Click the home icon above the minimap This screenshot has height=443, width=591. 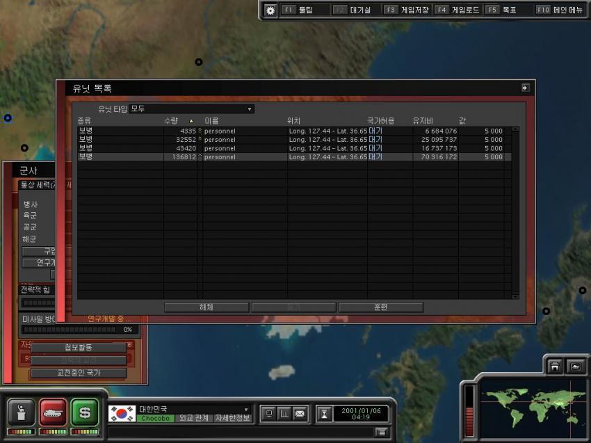coord(555,366)
